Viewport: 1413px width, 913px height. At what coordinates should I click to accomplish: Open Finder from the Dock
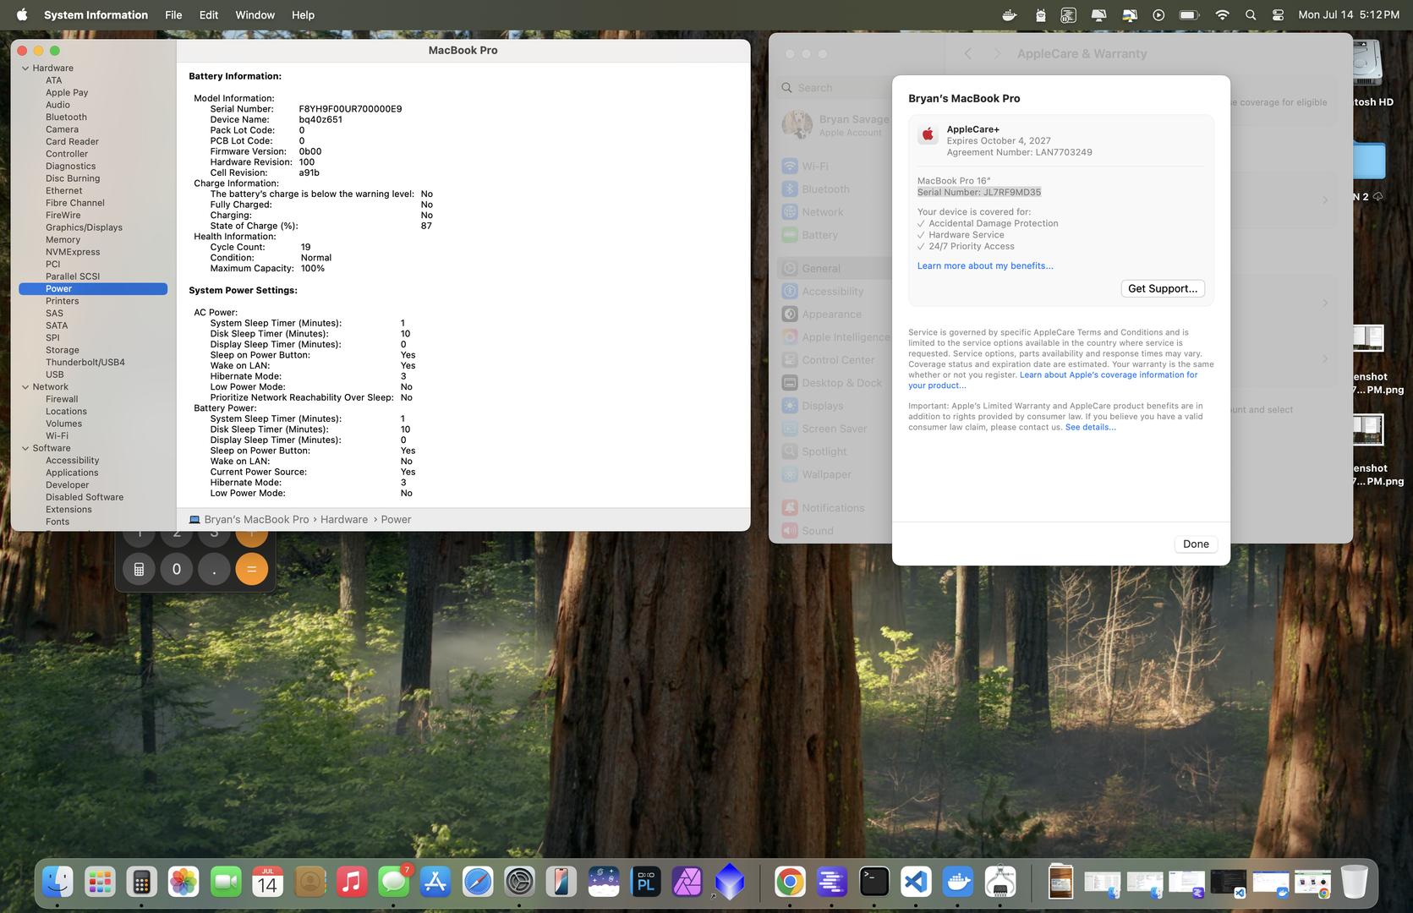[x=58, y=883]
